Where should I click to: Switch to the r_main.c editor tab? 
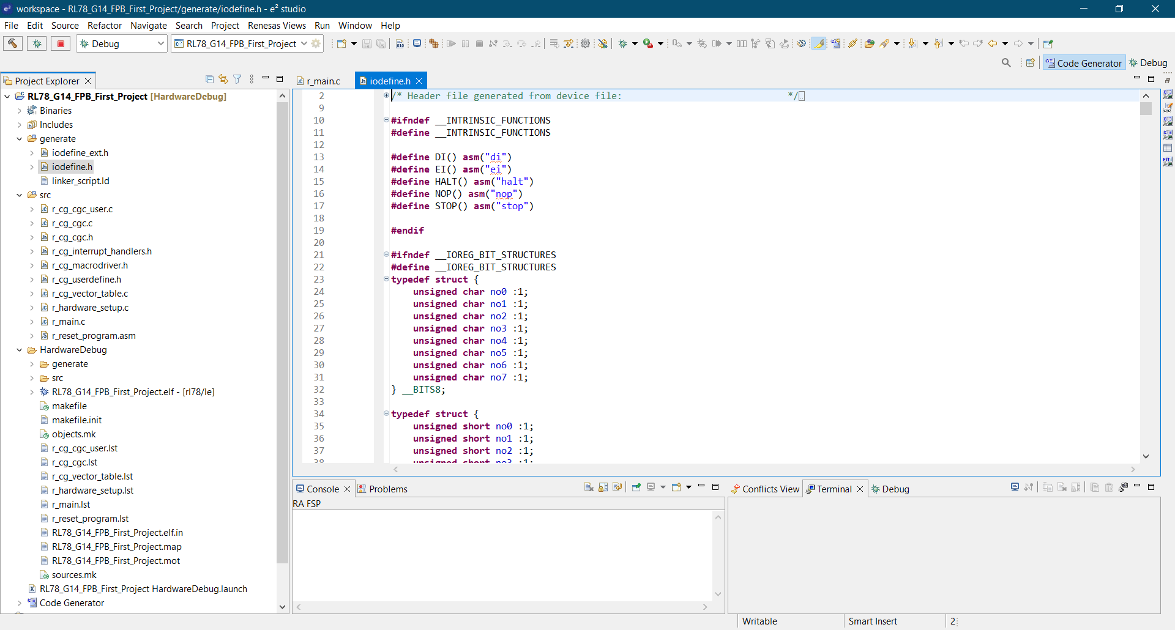[323, 81]
